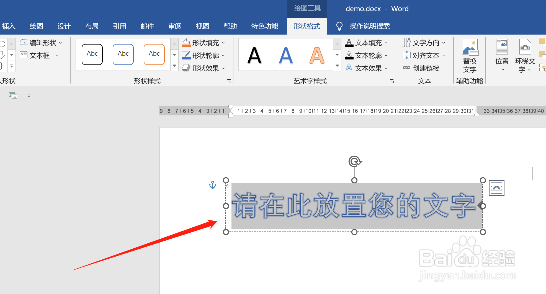Open 艺术字样式 dialog launcher

pos(392,81)
